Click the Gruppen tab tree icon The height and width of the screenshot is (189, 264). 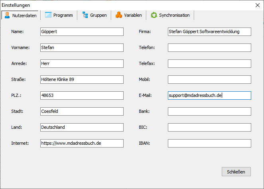point(85,15)
